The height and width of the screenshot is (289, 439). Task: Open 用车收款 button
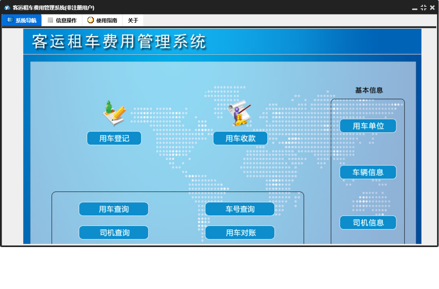[x=240, y=138]
